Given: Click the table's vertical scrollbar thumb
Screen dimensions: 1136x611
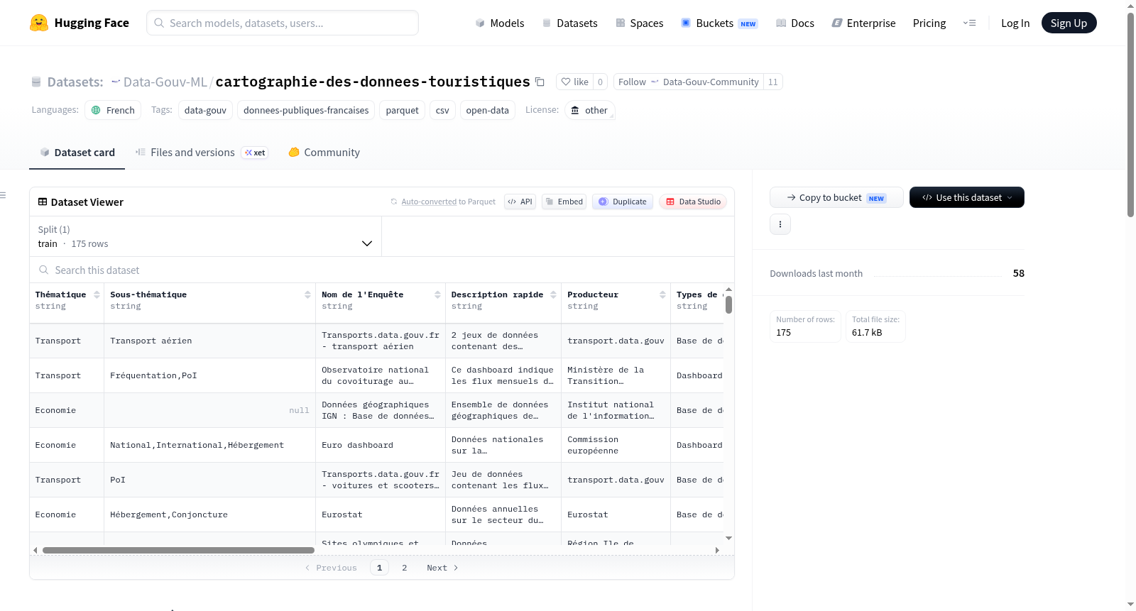Looking at the screenshot, I should point(728,304).
